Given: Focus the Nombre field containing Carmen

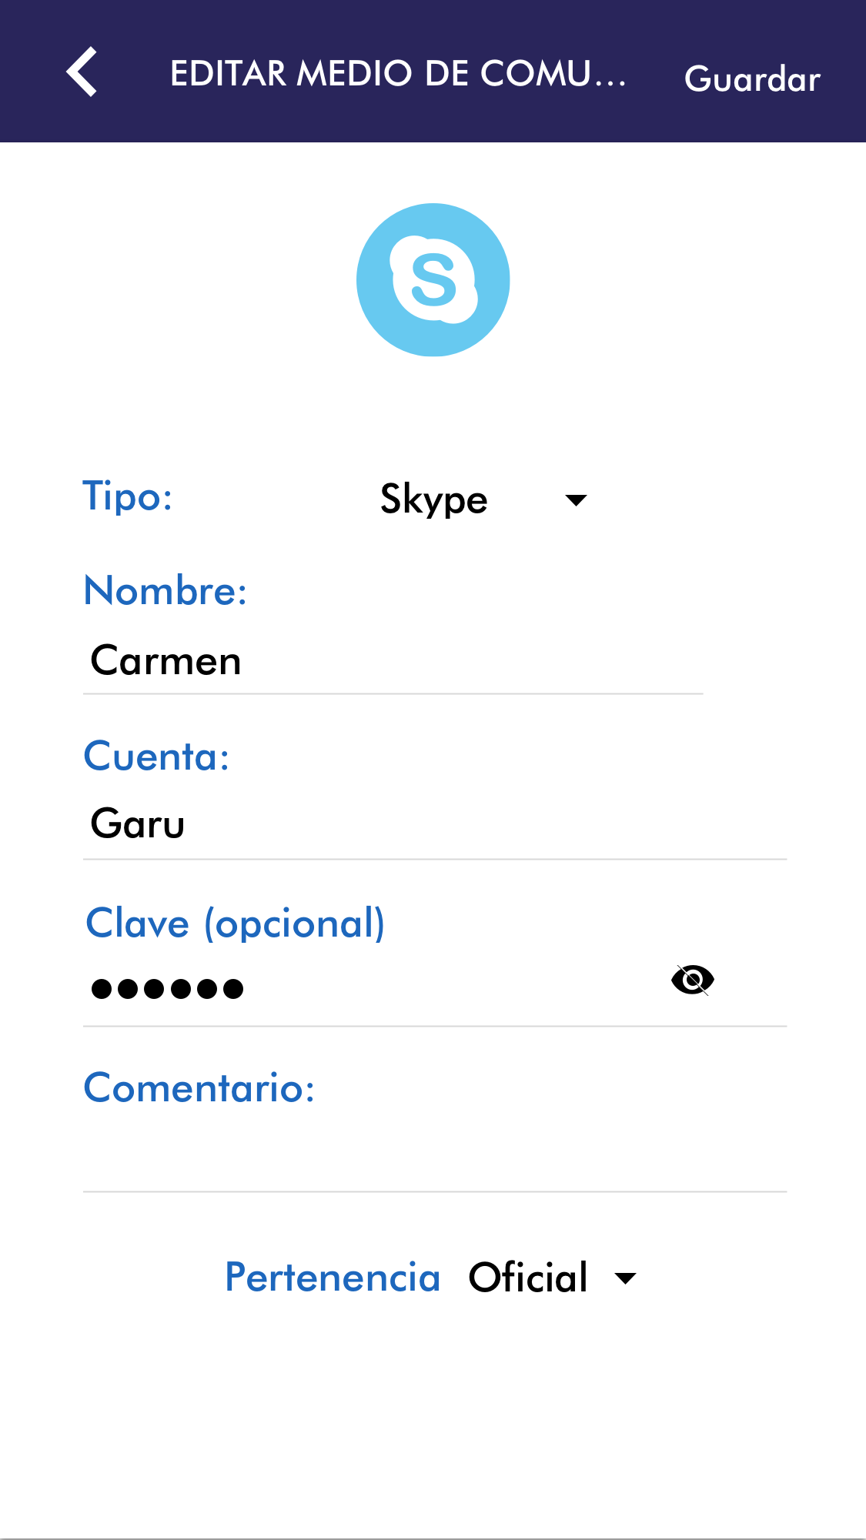Looking at the screenshot, I should click(393, 662).
